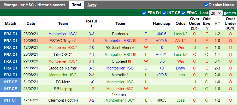Click the Clermont Foot(N) team link
Screen dimensions: 237x105
pos(63,100)
